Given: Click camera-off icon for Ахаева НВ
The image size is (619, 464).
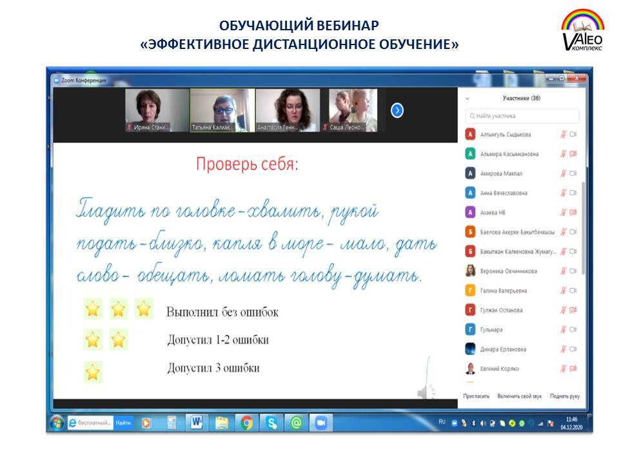Looking at the screenshot, I should (x=573, y=213).
